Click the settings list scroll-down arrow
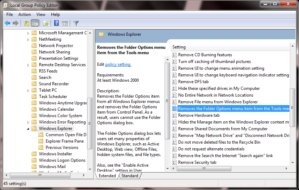This screenshot has width=299, height=190. [x=293, y=163]
